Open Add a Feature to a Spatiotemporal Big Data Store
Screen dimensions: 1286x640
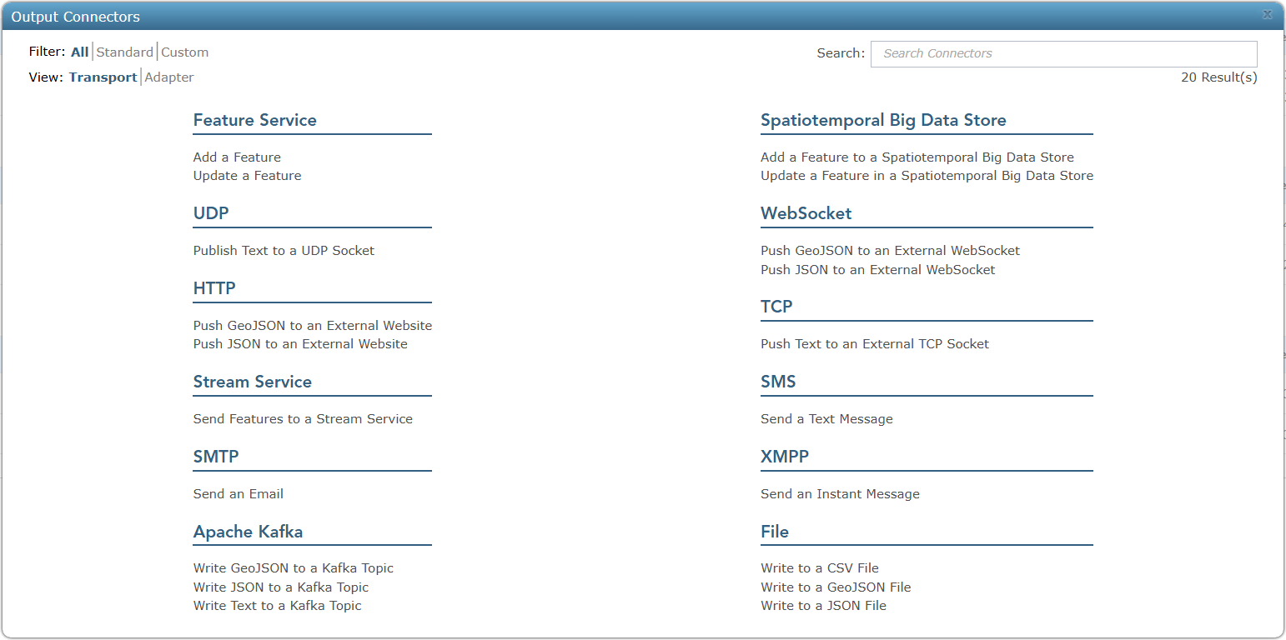(x=917, y=157)
